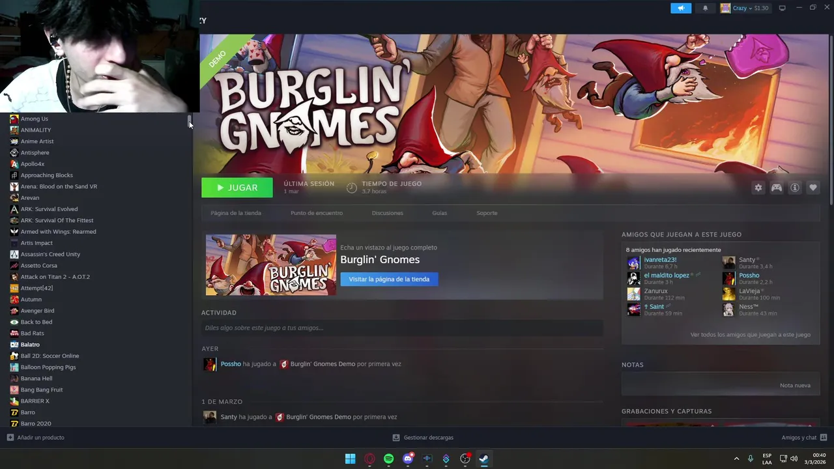The height and width of the screenshot is (469, 834).
Task: Show hidden system tray icons chevron
Action: point(736,459)
